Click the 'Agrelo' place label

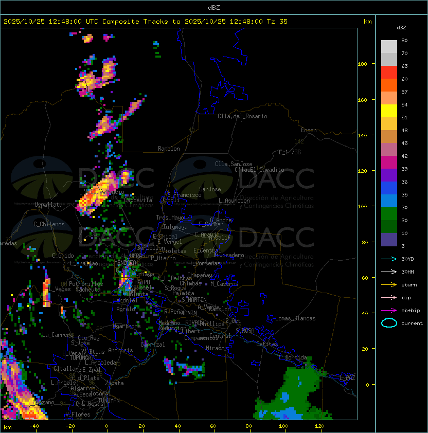pos(126,309)
